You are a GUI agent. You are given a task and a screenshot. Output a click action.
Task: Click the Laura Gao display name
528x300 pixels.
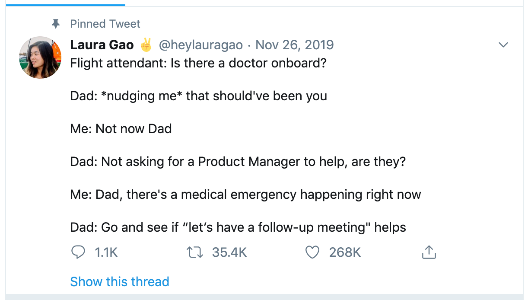(x=102, y=45)
